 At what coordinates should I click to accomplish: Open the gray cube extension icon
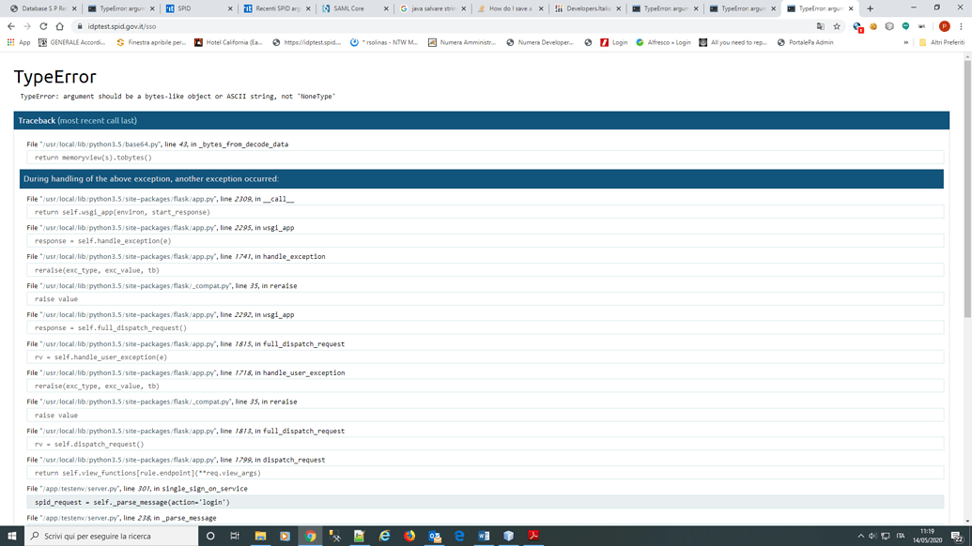click(x=889, y=26)
